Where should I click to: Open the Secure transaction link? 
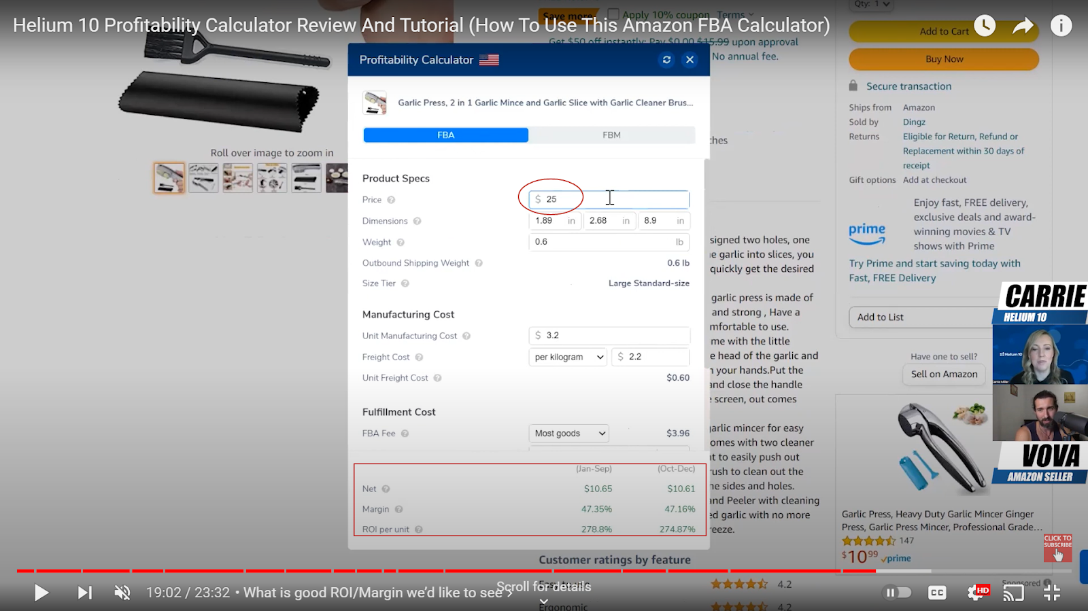[908, 86]
